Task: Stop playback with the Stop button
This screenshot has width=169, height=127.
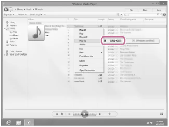Action: [x=69, y=114]
